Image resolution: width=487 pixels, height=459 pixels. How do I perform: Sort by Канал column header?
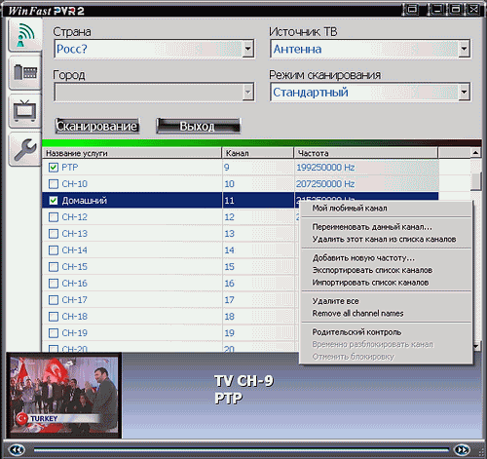tap(258, 153)
